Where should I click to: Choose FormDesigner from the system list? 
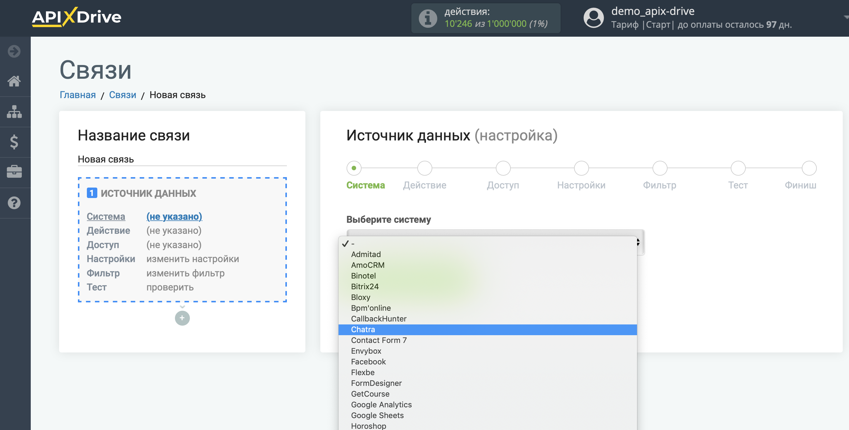coord(488,383)
